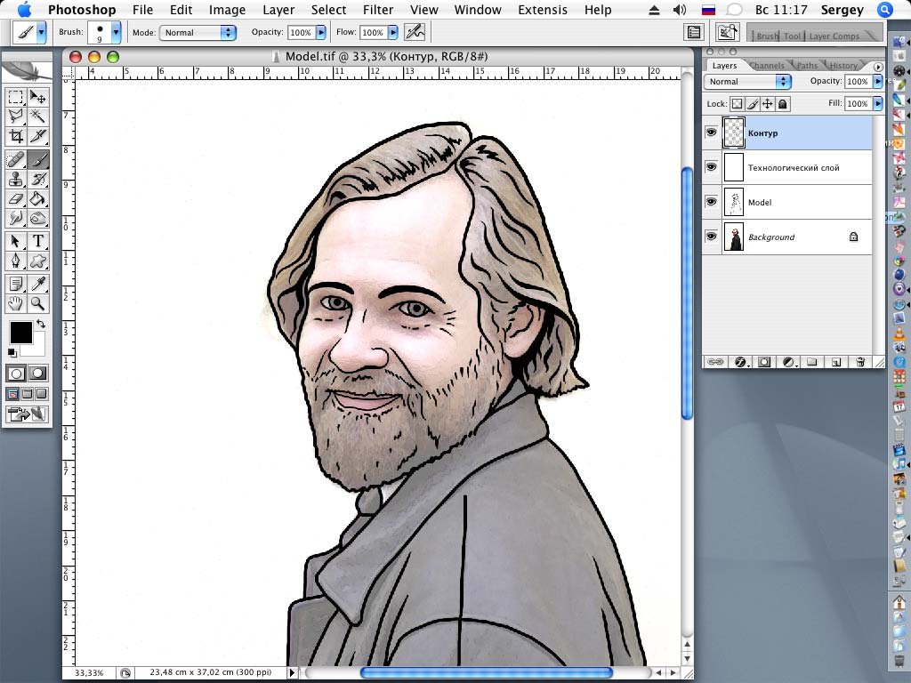Click the black foreground color swatch

pyautogui.click(x=20, y=333)
